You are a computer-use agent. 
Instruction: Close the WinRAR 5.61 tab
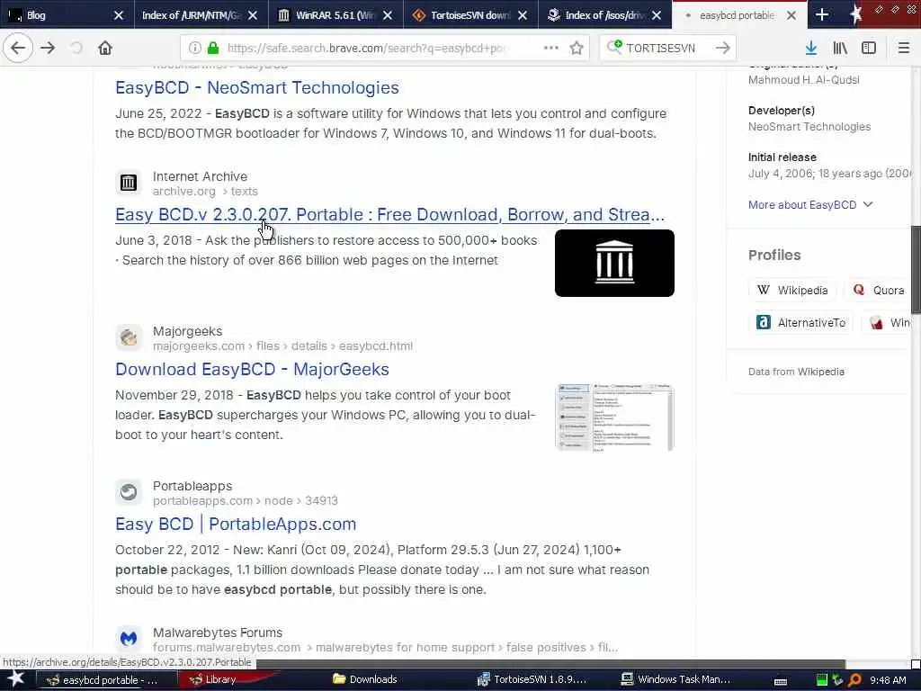tap(388, 15)
